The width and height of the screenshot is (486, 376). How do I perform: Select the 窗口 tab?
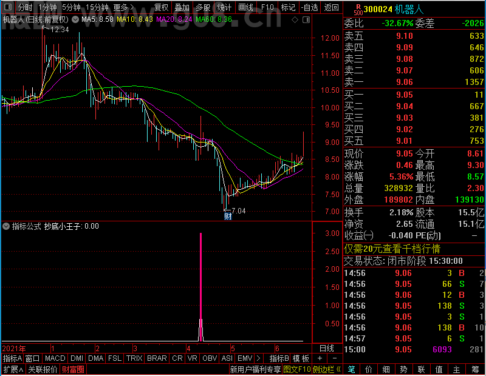pyautogui.click(x=33, y=358)
